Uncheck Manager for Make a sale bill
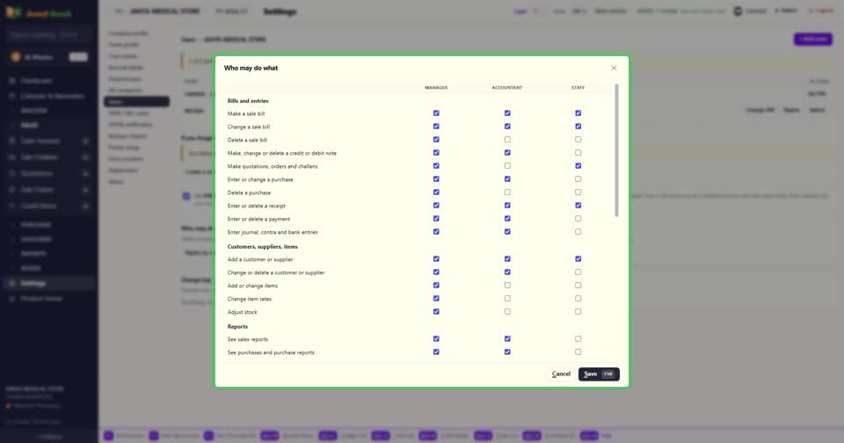Image resolution: width=844 pixels, height=443 pixels. [436, 113]
